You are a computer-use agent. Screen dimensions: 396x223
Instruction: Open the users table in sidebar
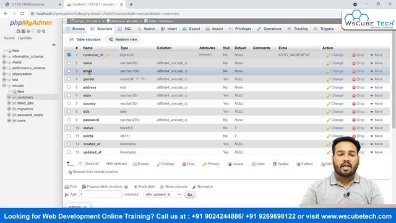tap(22, 121)
